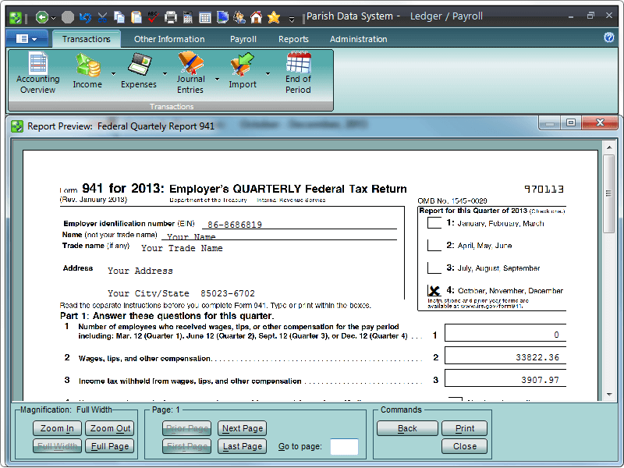Click the income tax withheld value 3907.97

540,380
